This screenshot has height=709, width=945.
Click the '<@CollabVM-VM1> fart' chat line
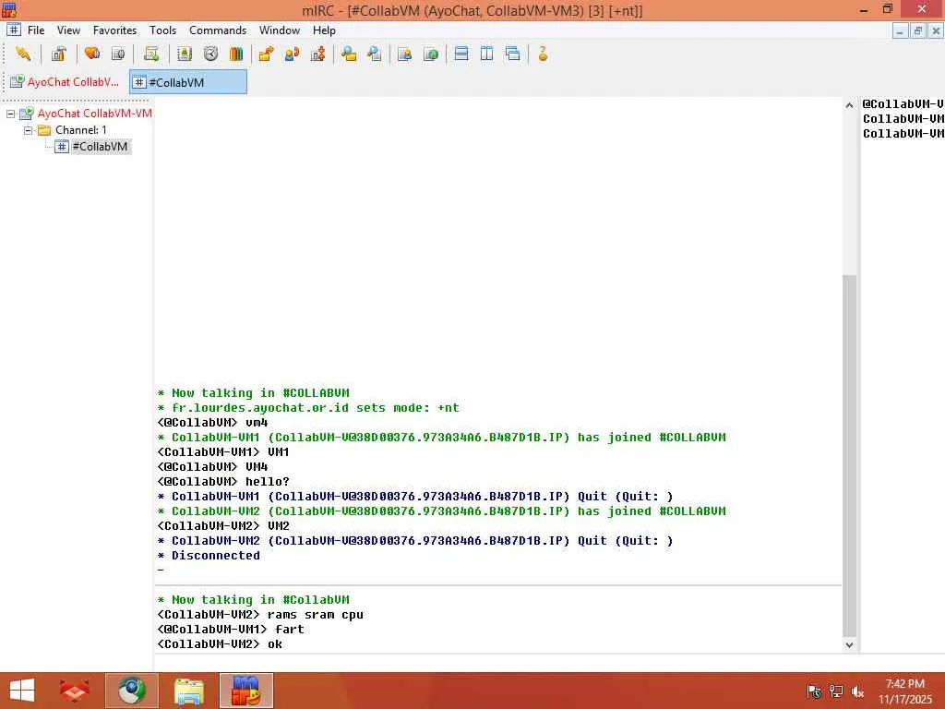231,629
